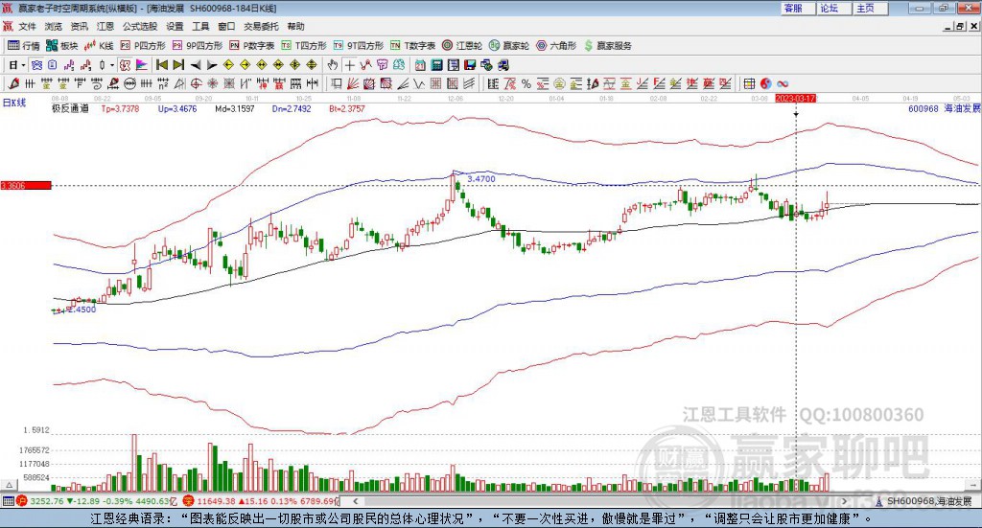Click the horizontal scrollbar left arrow
Image resolution: width=982 pixels, height=528 pixels.
click(x=356, y=501)
